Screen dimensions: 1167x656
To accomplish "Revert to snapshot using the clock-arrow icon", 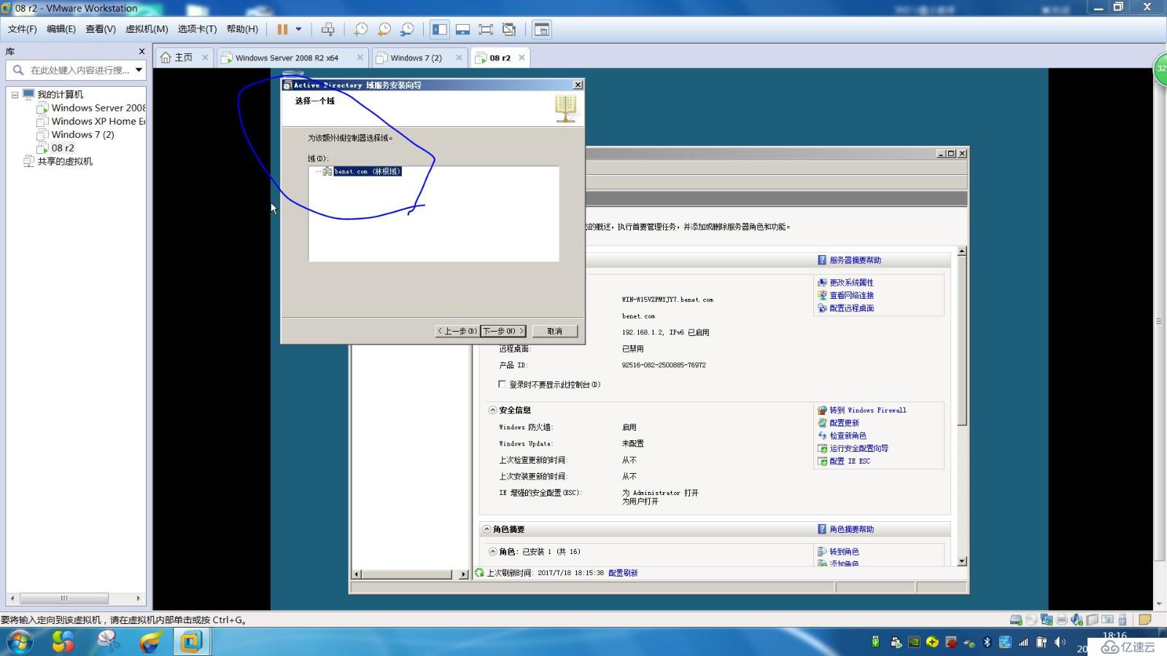I will pyautogui.click(x=384, y=29).
